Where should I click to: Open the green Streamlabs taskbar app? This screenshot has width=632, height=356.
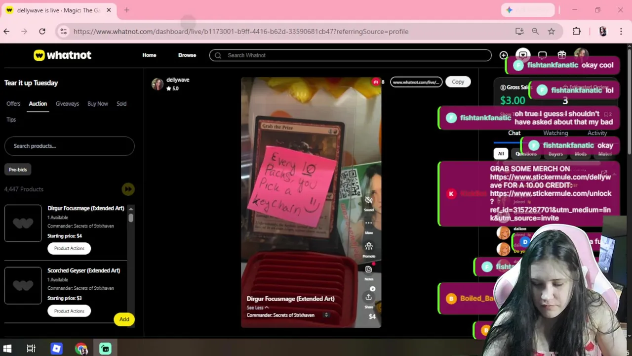(105, 349)
